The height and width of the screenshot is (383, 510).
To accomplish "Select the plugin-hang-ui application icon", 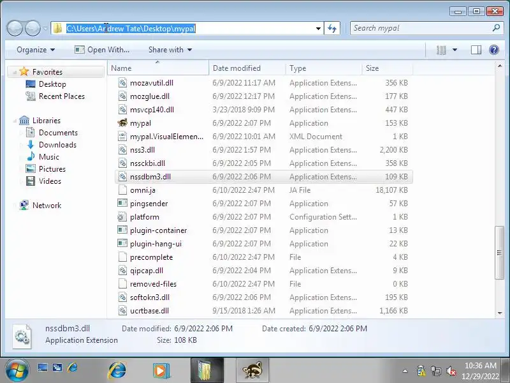I will click(122, 243).
